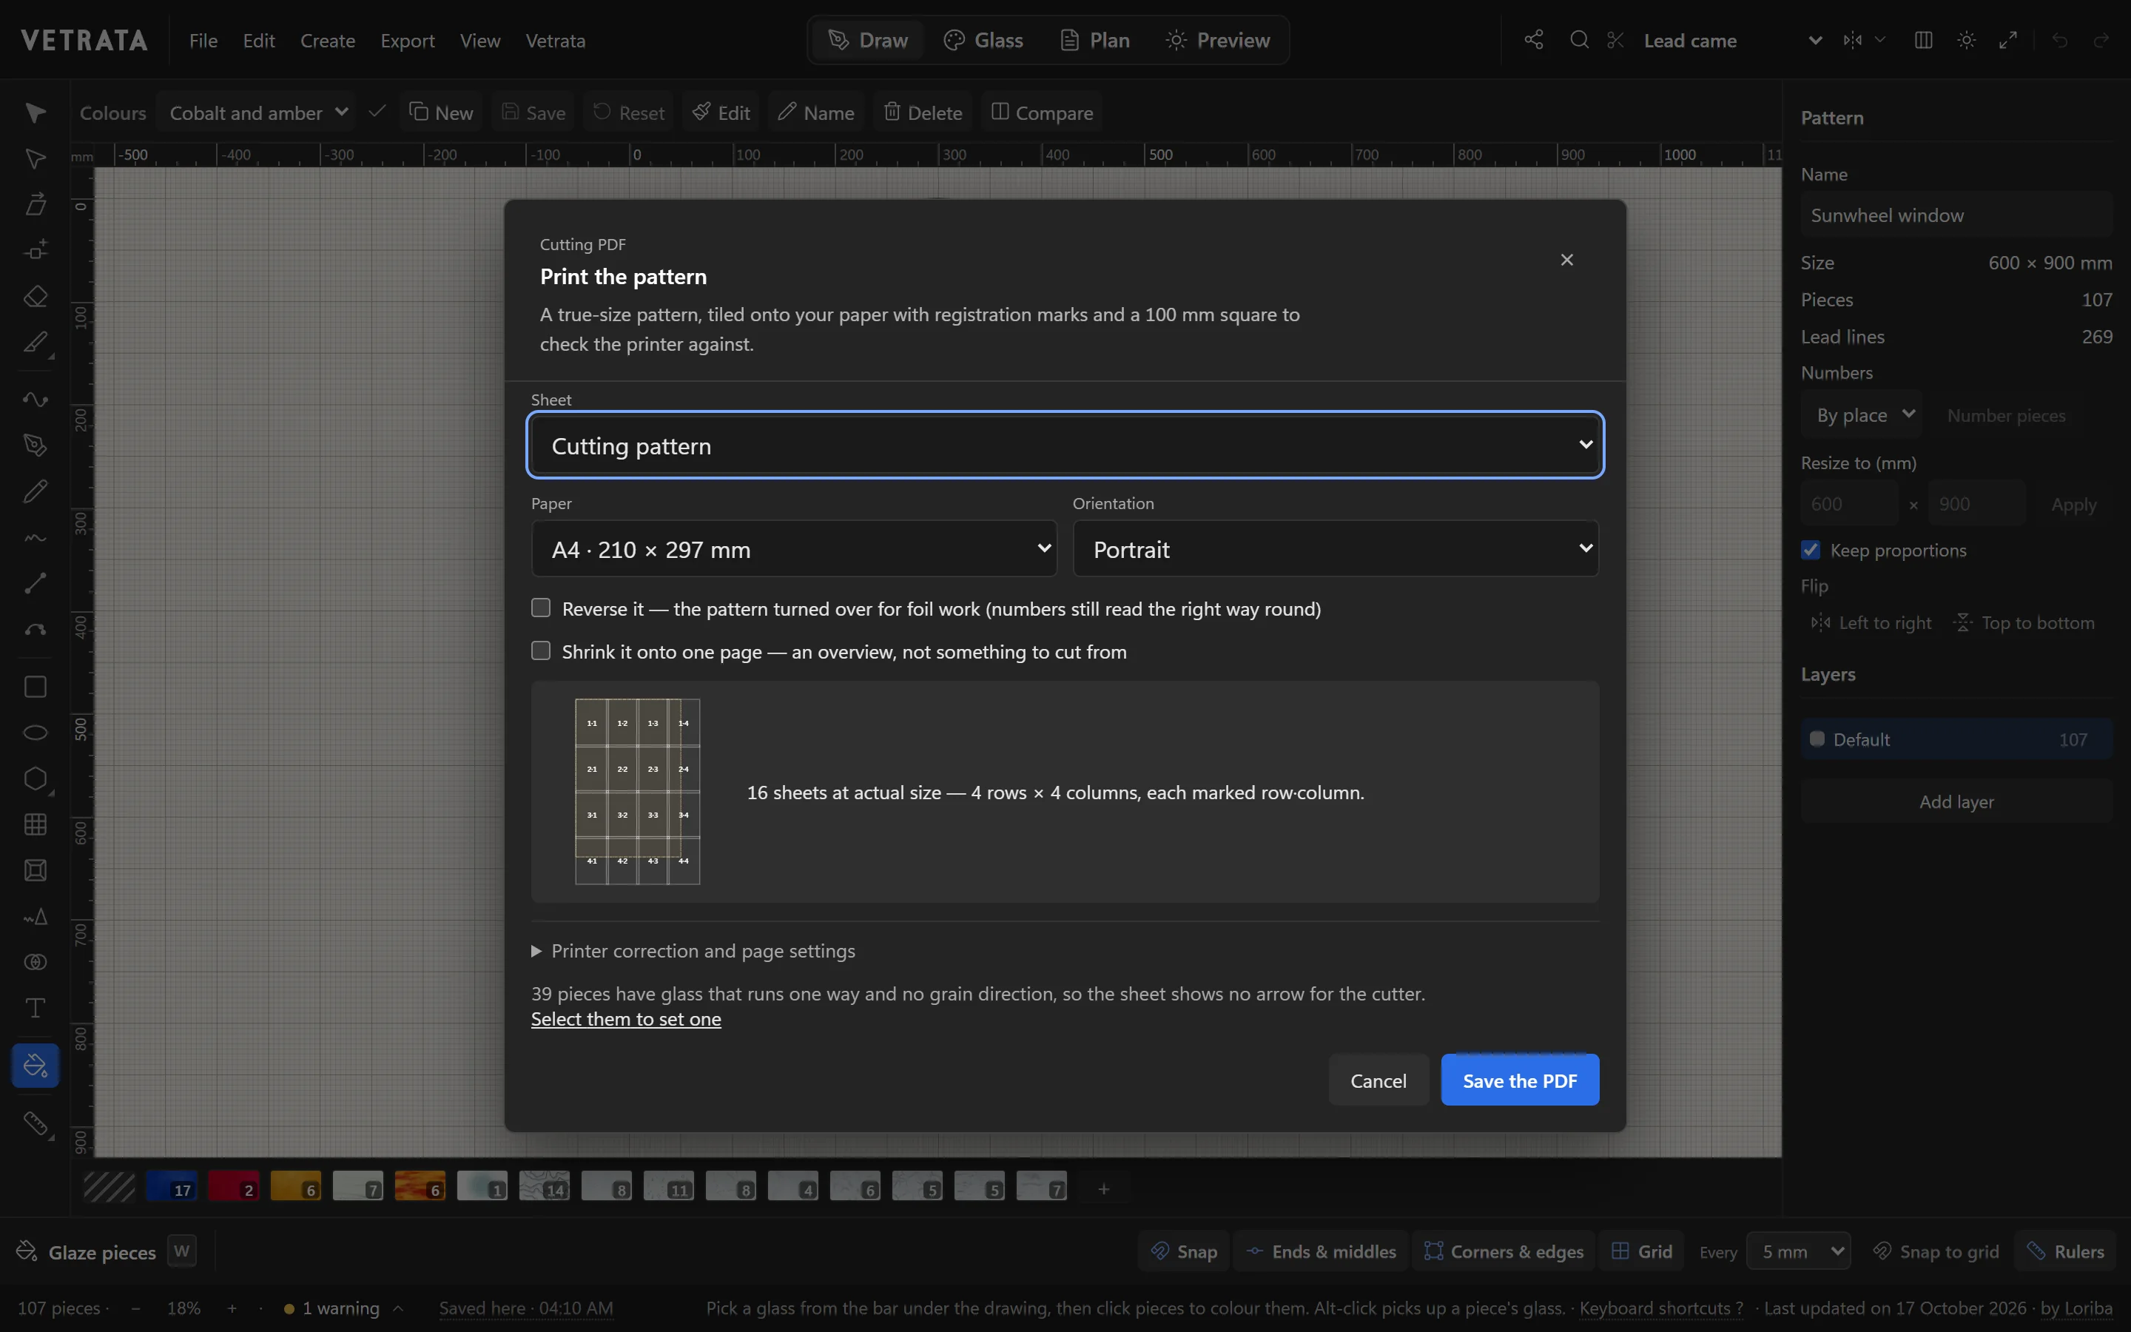Expand Printer correction and page settings
Screen dimensions: 2131x1332
tap(693, 951)
